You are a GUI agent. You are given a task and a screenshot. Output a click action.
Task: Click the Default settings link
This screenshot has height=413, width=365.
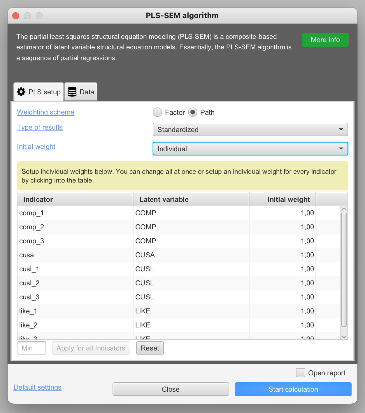(38, 387)
